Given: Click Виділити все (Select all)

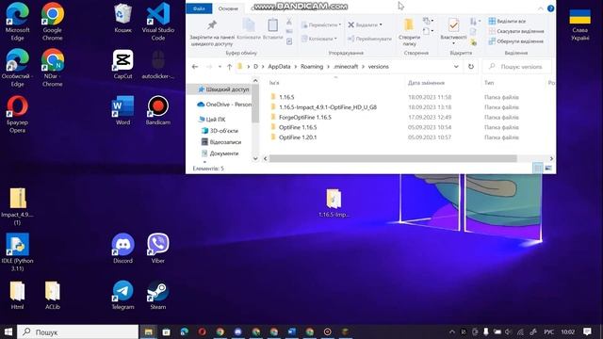Looking at the screenshot, I should click(507, 21).
